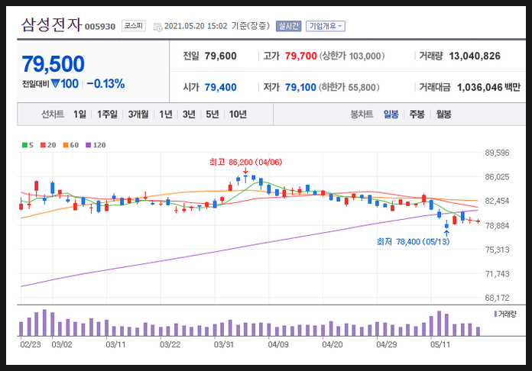The height and width of the screenshot is (371, 532).
Task: Click the calendar icon beside the date
Action: (157, 27)
